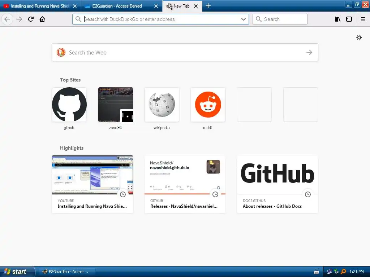Click the history clock on NavaShield highlight

(215, 194)
